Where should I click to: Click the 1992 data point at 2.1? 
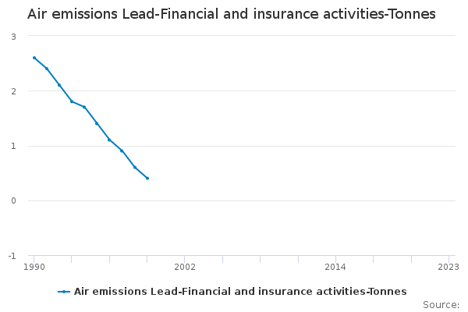[59, 85]
